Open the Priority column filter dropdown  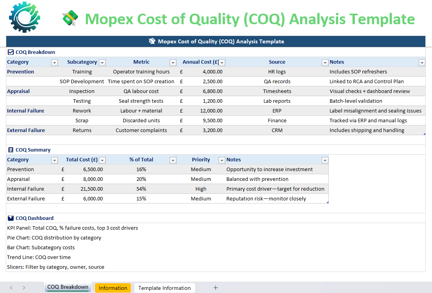222,160
